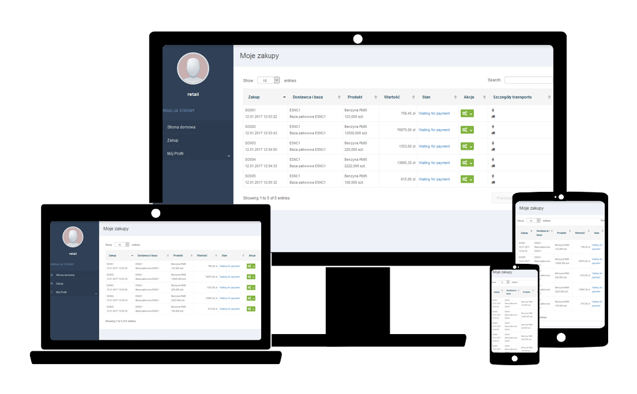This screenshot has width=637, height=394.
Task: Go to Strona domowa in desktop sidebar
Action: [x=181, y=127]
